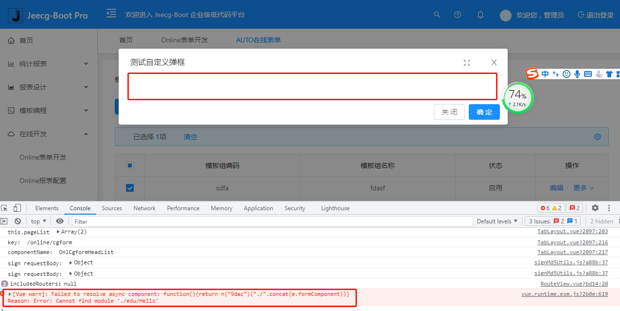620x311 pixels.
Task: Open the table column settings gear icon
Action: [x=598, y=137]
